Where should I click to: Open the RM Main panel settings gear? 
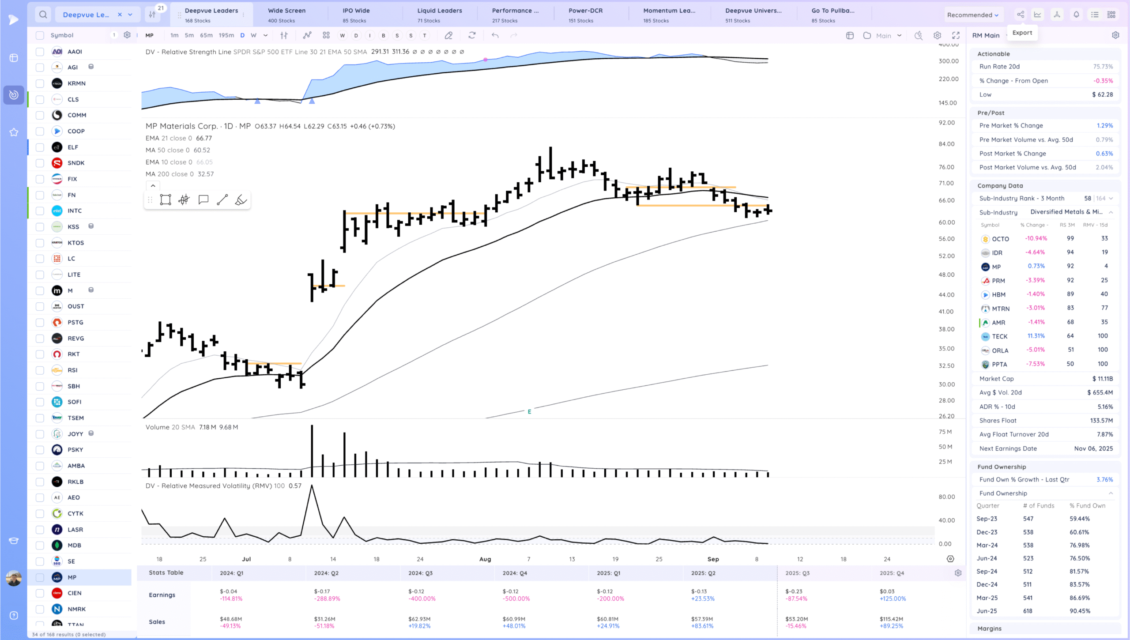coord(1115,35)
